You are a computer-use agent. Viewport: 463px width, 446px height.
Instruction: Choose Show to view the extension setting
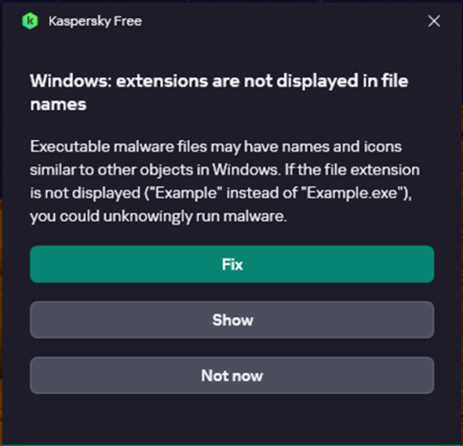pos(231,320)
